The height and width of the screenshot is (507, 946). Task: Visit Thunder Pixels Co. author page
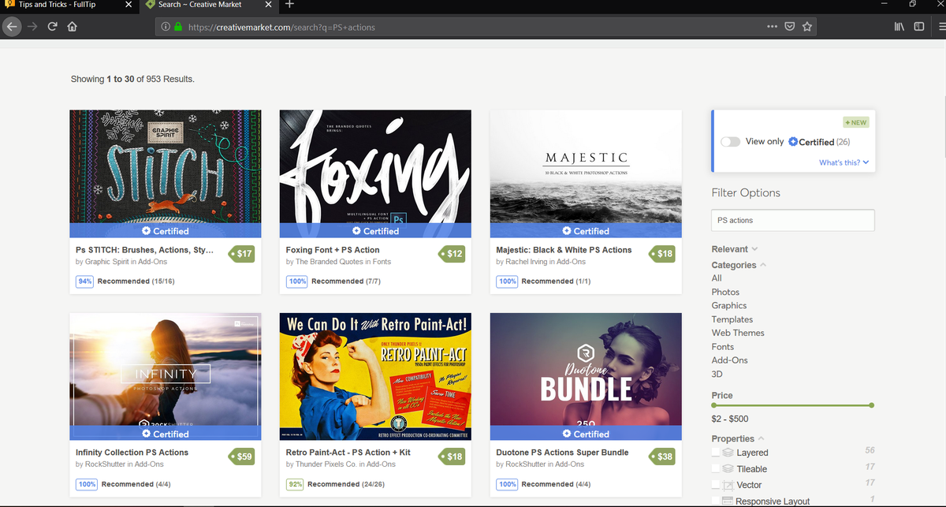[326, 464]
